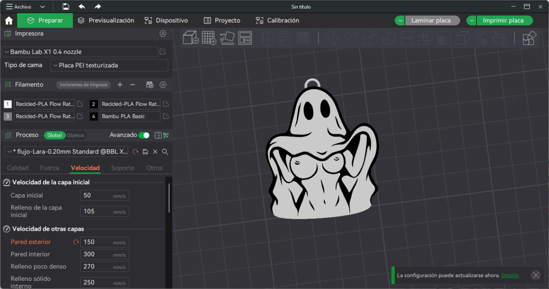Select the Color painting bucket tool
Viewport: 549px width, 289px height.
(499, 38)
